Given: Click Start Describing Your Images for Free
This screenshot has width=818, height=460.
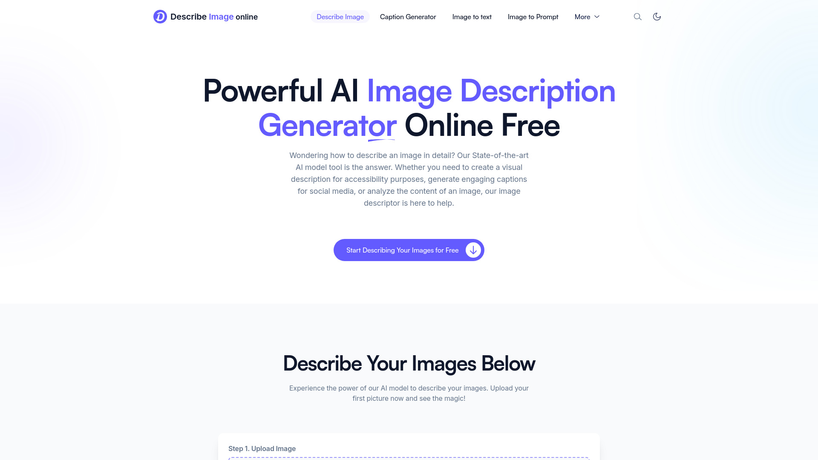Looking at the screenshot, I should tap(409, 250).
